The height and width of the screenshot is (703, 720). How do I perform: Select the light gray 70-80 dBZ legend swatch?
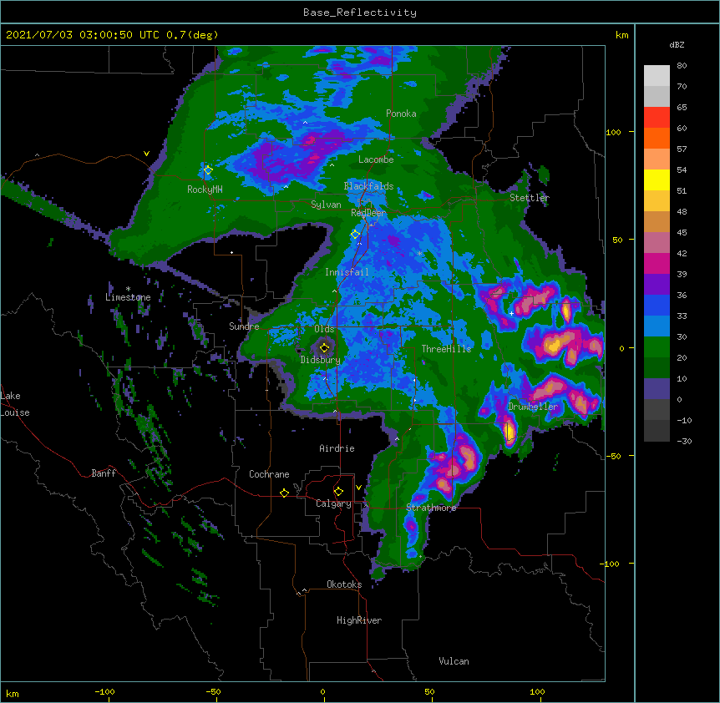tap(657, 76)
